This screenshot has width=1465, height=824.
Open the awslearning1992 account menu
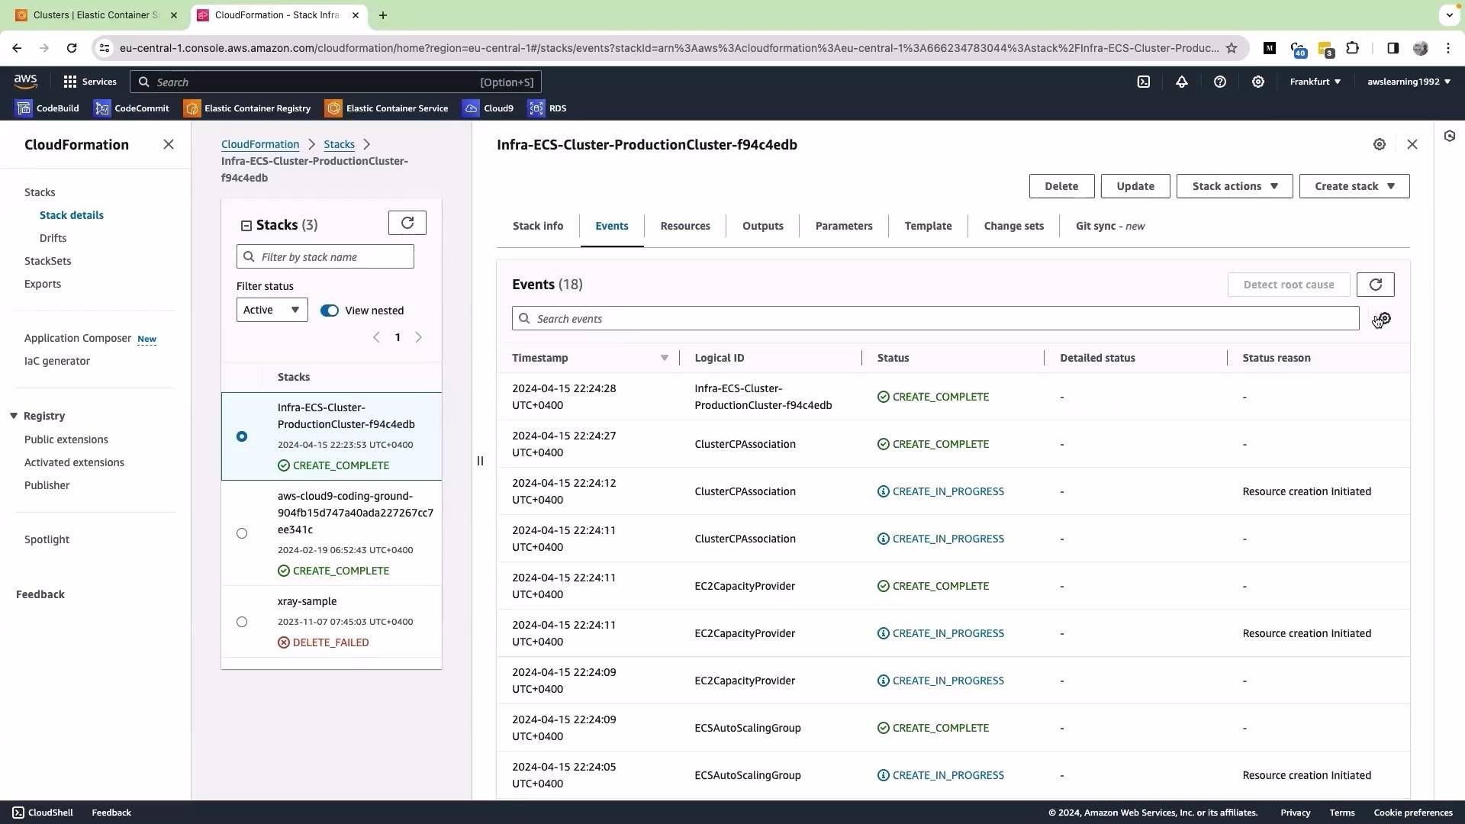pyautogui.click(x=1409, y=82)
